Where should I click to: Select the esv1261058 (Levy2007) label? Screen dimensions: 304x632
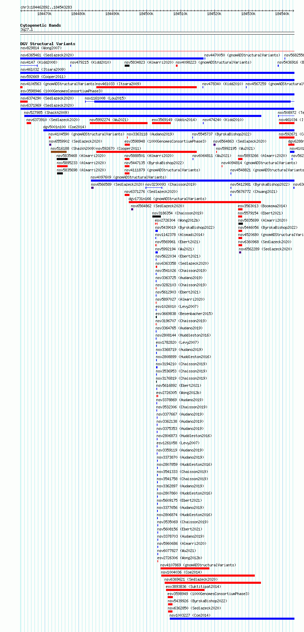(178, 443)
